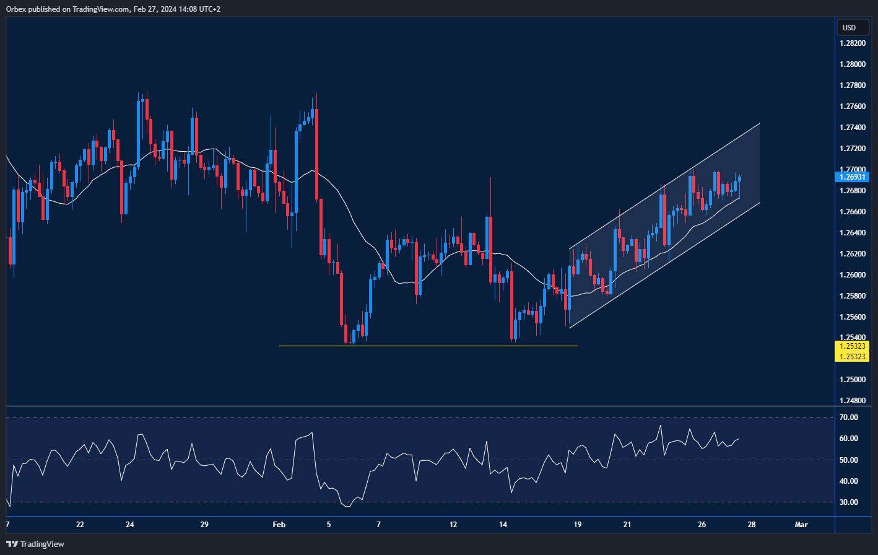Click the 1.28200 price axis label

click(852, 43)
